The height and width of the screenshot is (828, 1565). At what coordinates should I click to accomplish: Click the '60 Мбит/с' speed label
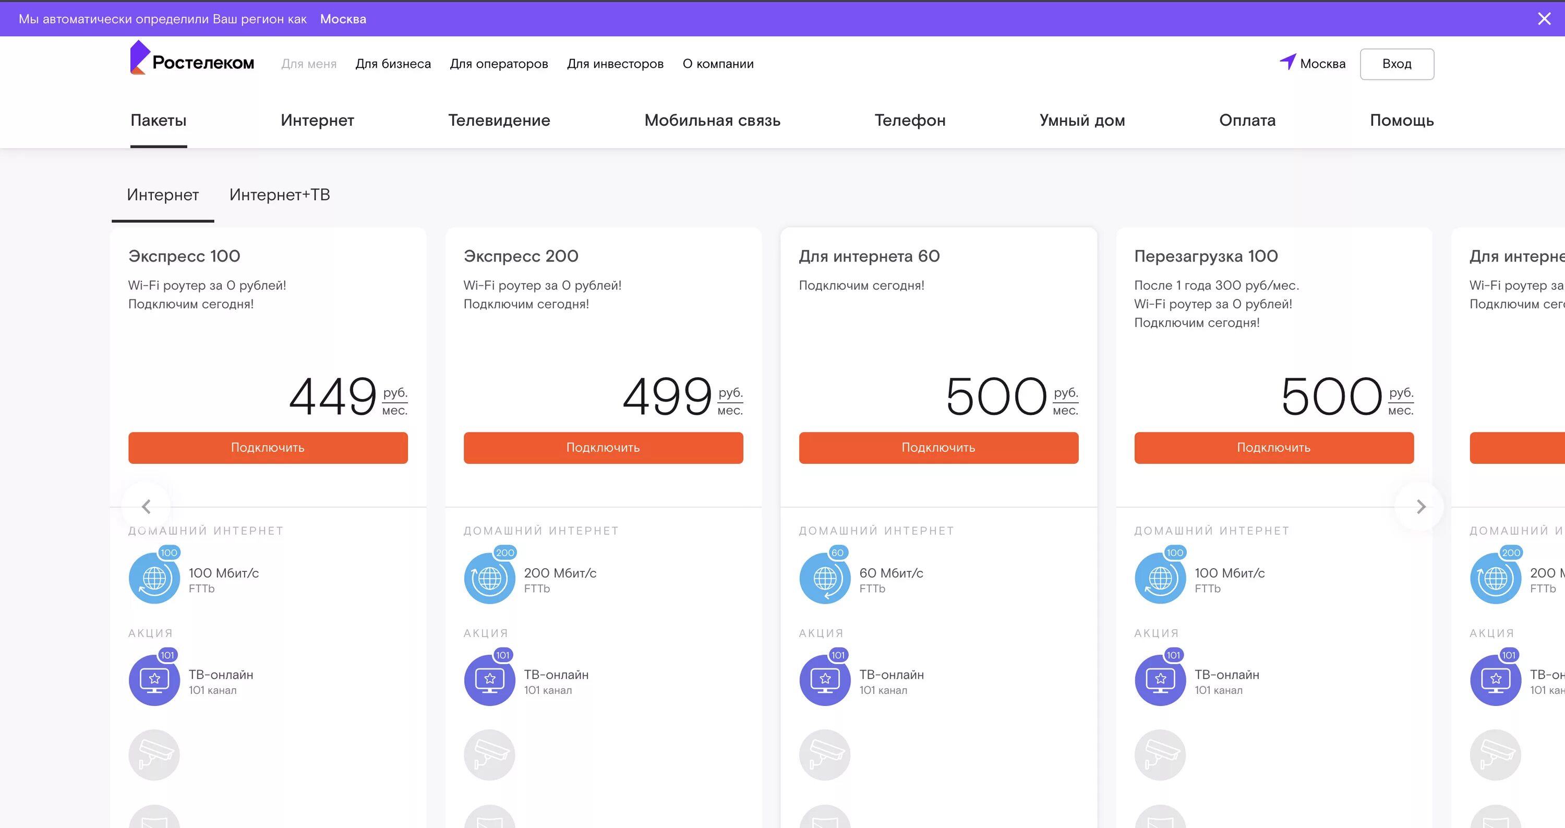(x=891, y=573)
